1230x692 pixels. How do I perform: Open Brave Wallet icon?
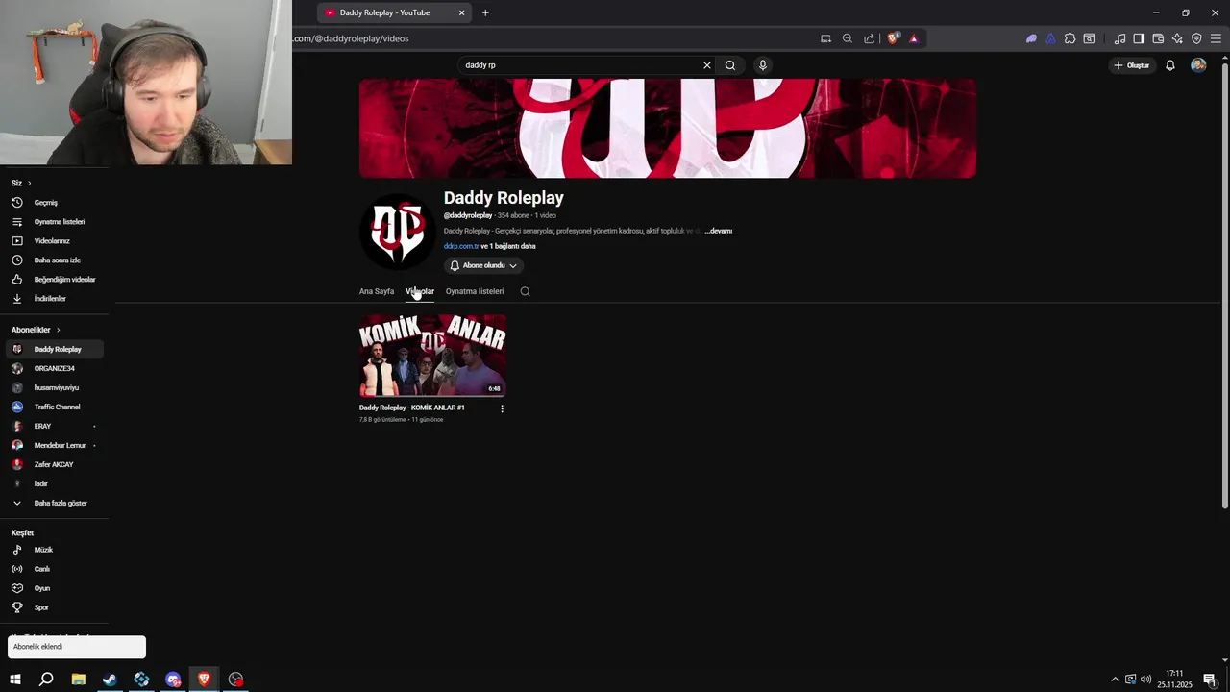tap(1158, 38)
